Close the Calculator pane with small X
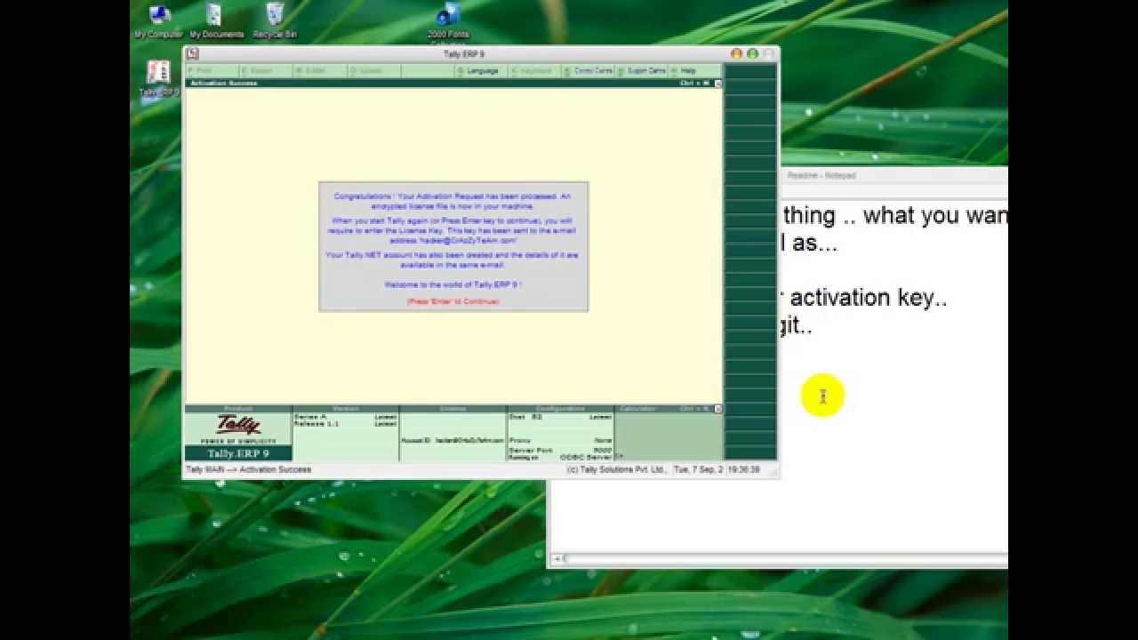The height and width of the screenshot is (640, 1138). click(x=718, y=409)
